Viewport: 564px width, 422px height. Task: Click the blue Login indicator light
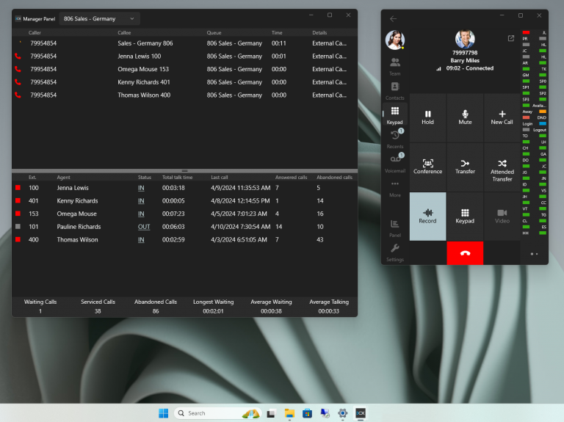pos(543,123)
